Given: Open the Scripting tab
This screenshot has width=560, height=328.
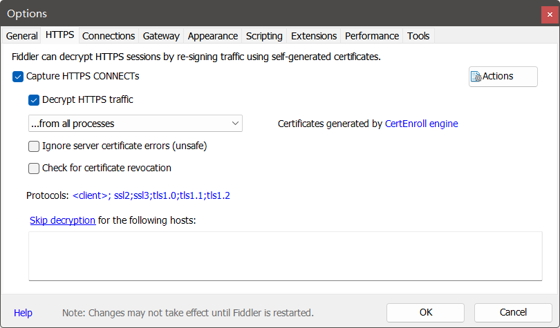Looking at the screenshot, I should (264, 36).
